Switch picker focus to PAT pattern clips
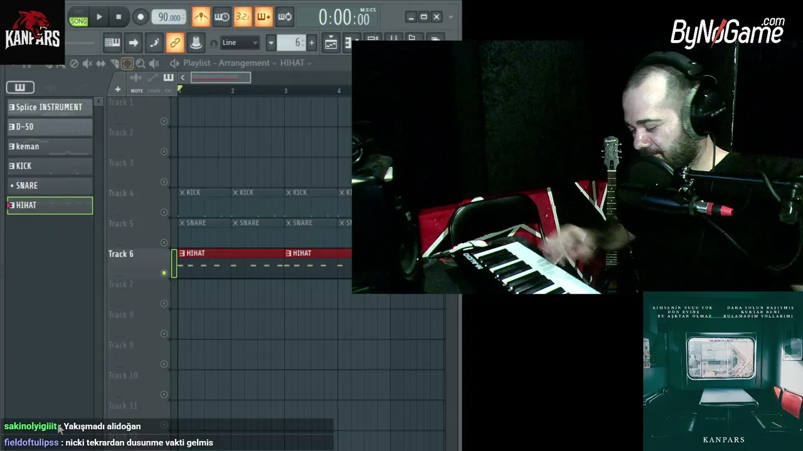The image size is (803, 451). pyautogui.click(x=169, y=91)
